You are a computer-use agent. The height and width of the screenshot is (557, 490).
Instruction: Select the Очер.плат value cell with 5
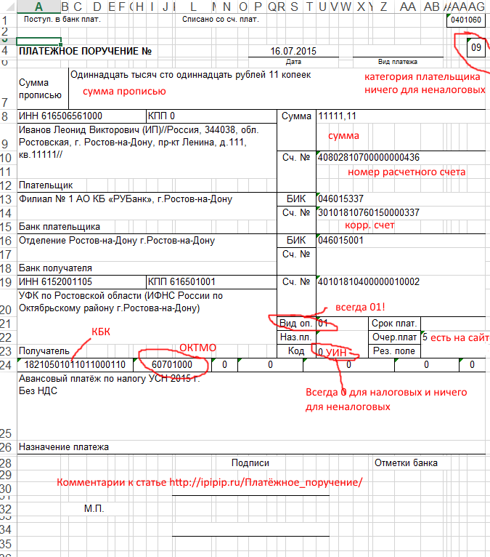(453, 337)
